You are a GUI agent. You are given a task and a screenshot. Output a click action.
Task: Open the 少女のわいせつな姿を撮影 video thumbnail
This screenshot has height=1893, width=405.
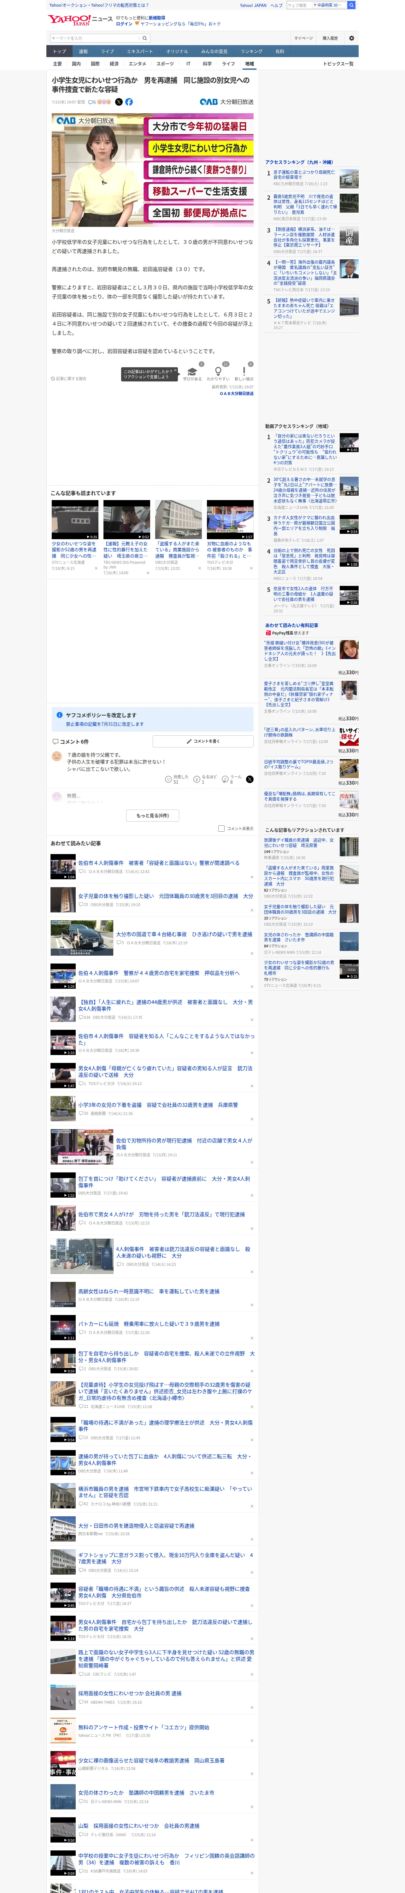coord(75,520)
